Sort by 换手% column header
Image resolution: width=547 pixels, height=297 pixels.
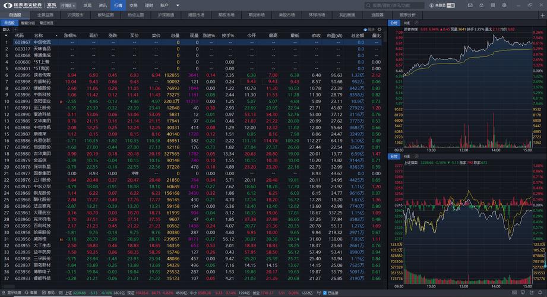[x=228, y=36]
